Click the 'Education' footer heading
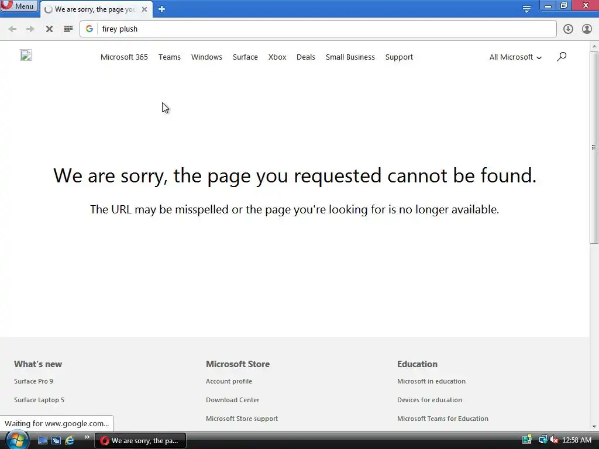This screenshot has width=599, height=449. coord(417,364)
